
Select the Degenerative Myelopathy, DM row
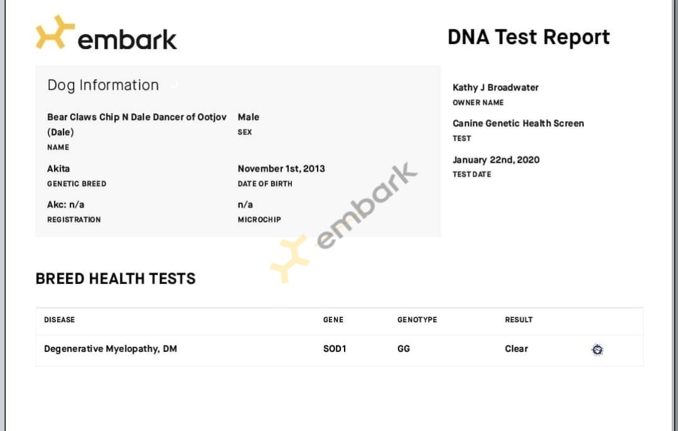(340, 350)
